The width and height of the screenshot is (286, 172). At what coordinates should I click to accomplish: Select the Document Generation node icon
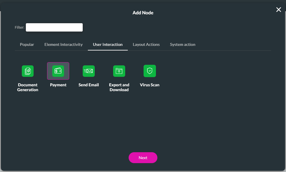pos(28,71)
